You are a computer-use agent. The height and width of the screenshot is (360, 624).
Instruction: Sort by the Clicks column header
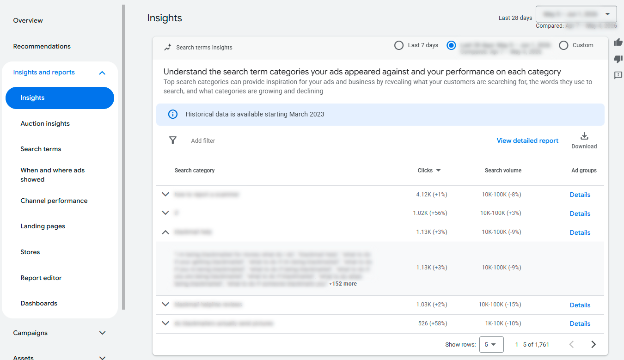[429, 171]
